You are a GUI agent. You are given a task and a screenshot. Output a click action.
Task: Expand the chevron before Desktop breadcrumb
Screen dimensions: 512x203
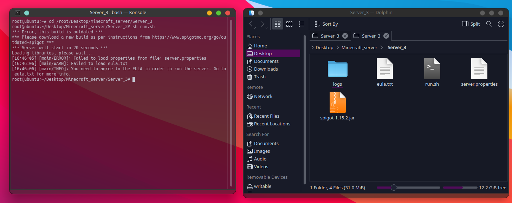pyautogui.click(x=312, y=47)
